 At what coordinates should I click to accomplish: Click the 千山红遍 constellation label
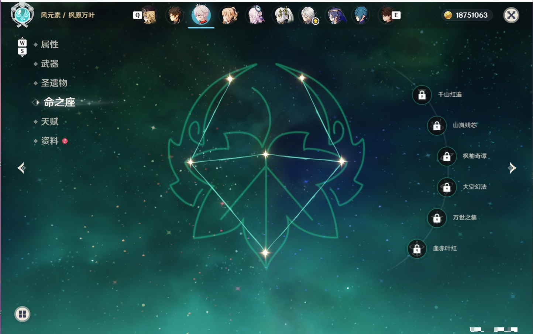coord(450,94)
